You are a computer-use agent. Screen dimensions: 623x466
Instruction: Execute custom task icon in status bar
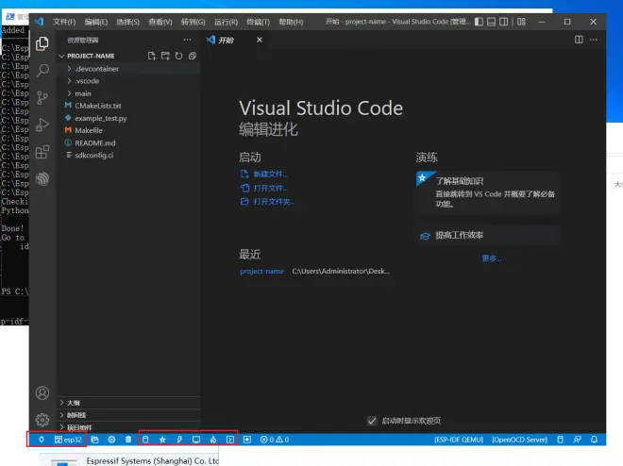[x=247, y=440]
